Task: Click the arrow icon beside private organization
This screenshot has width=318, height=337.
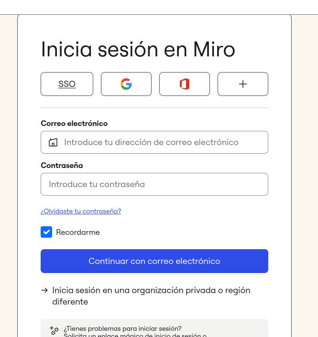Action: 44,290
